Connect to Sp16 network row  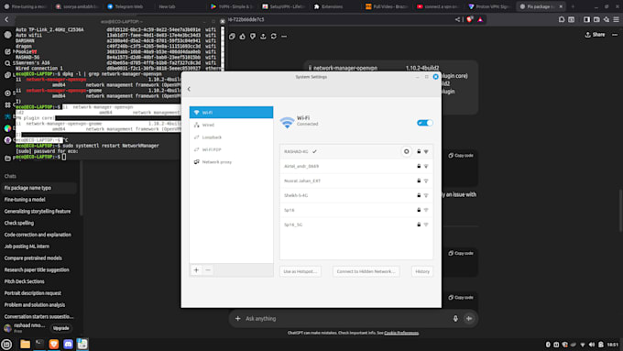coord(356,210)
